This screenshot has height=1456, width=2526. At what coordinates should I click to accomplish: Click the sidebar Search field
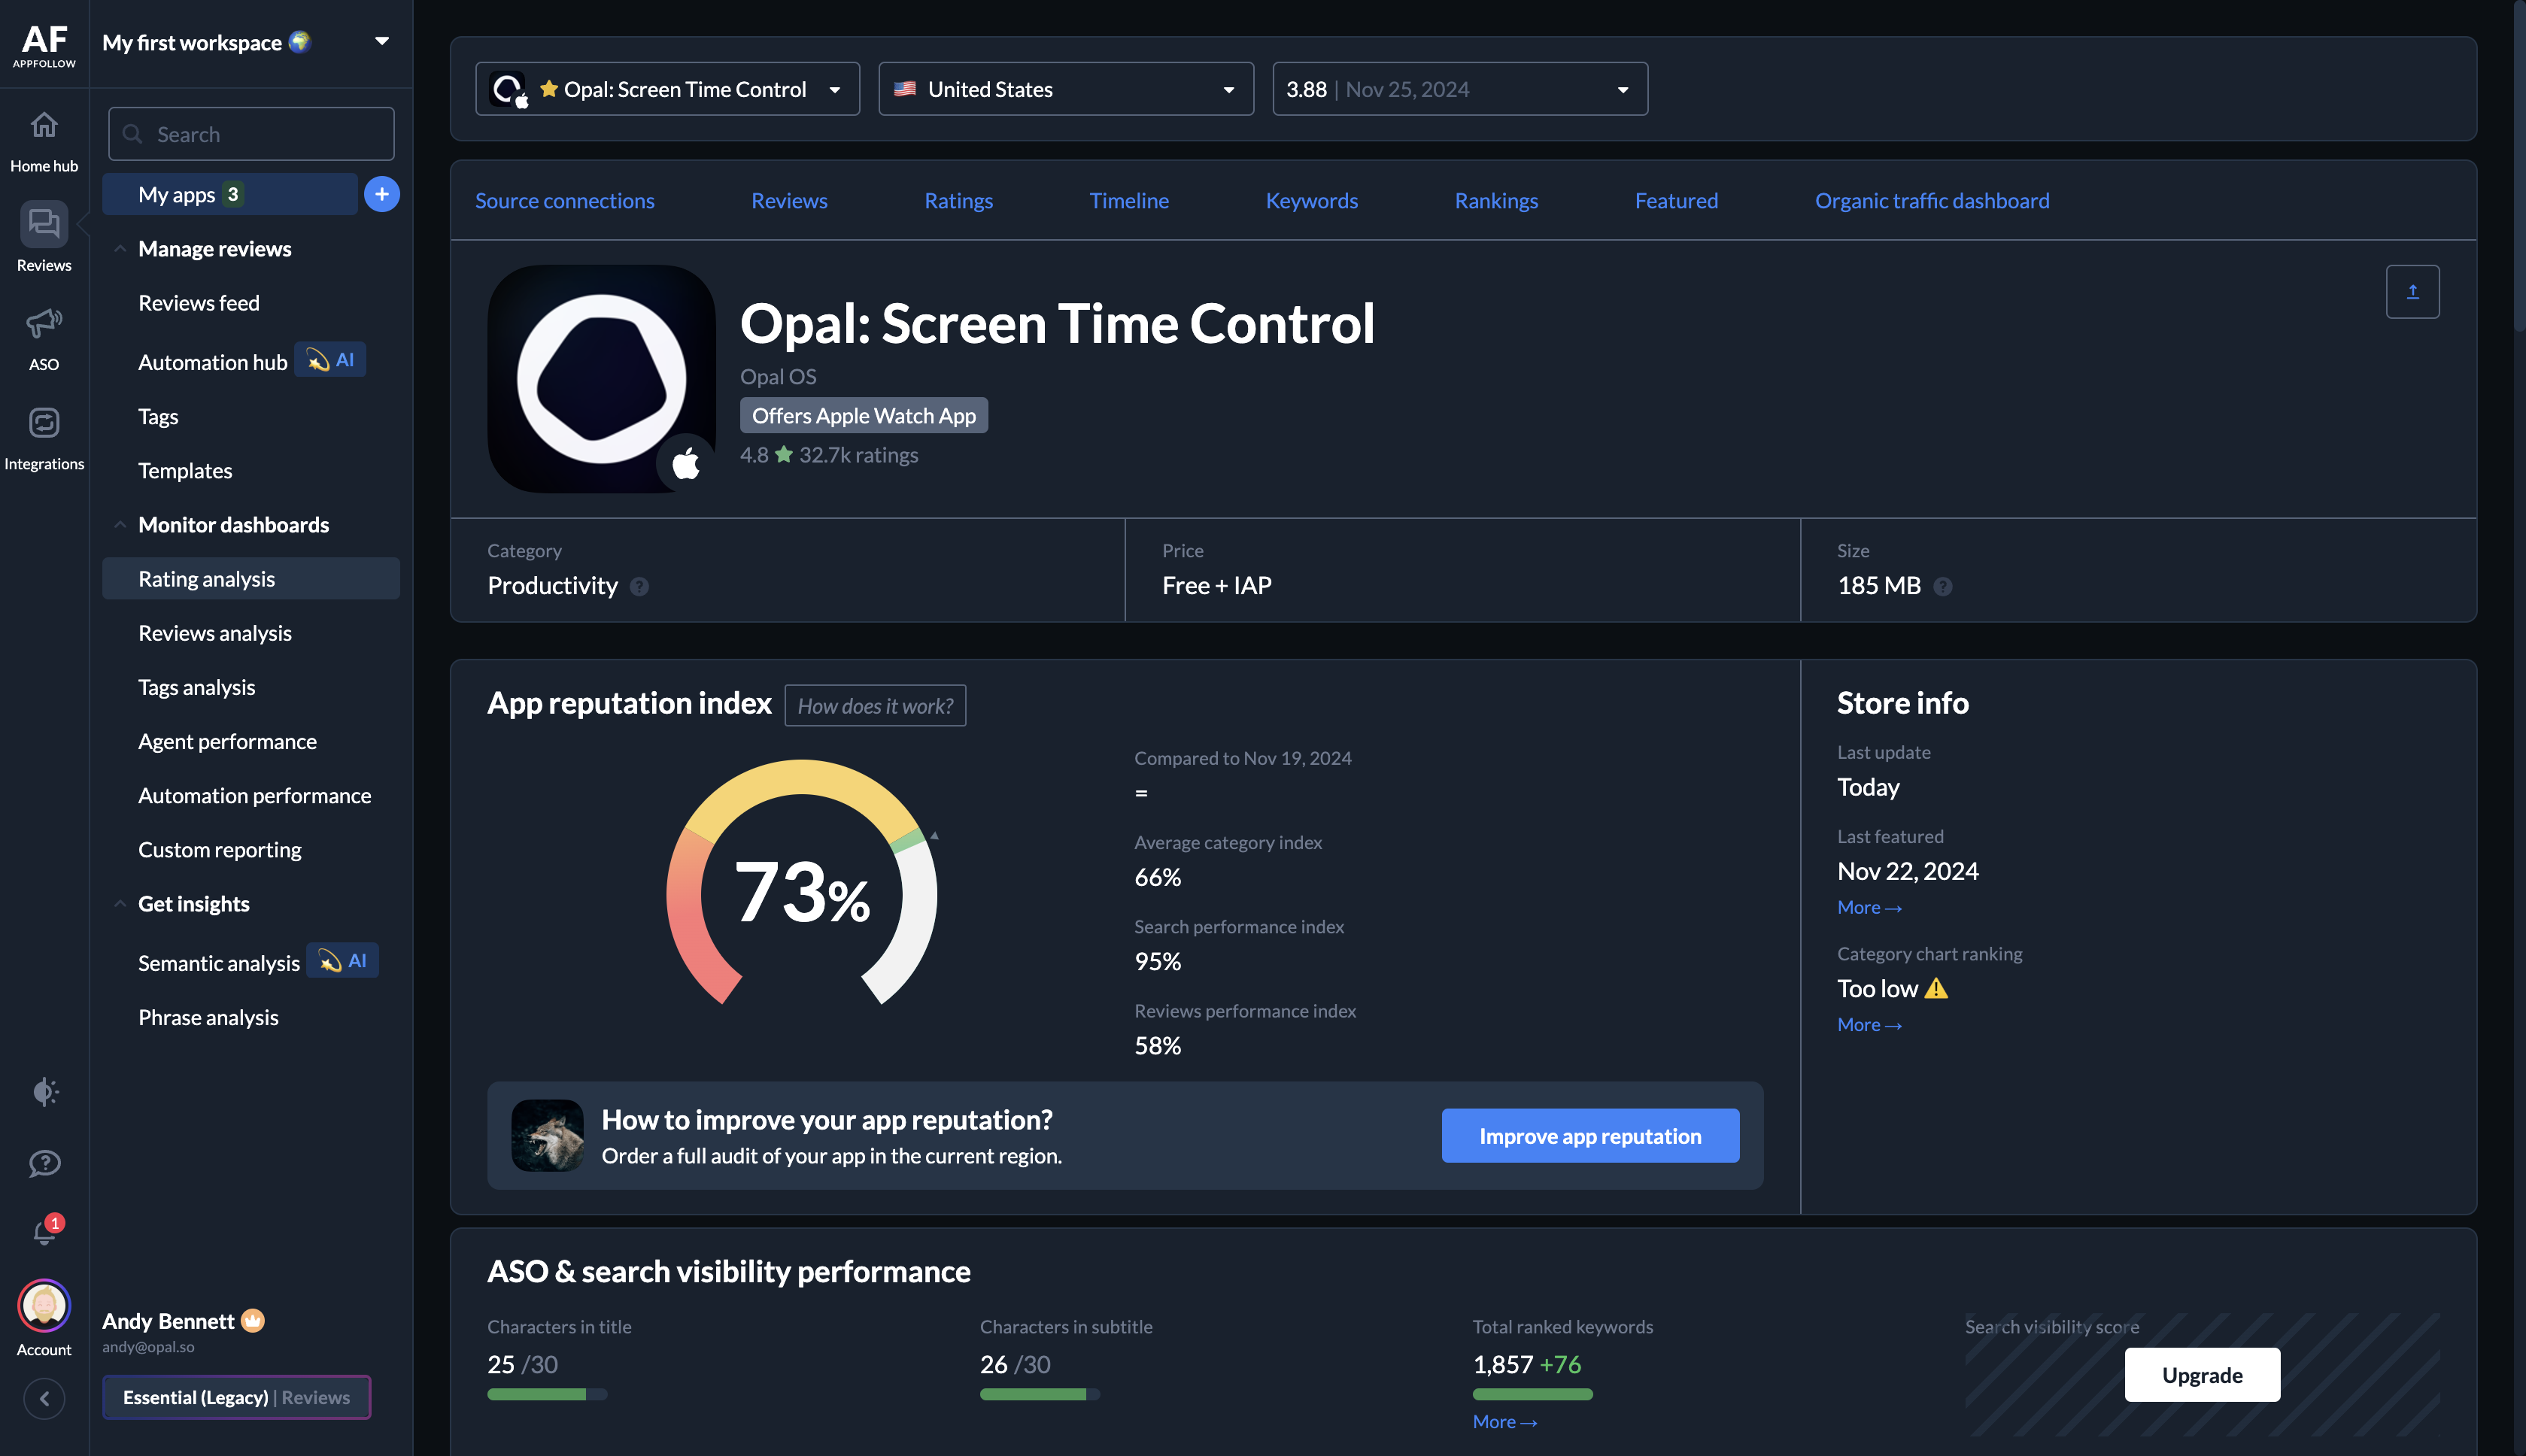coord(251,134)
